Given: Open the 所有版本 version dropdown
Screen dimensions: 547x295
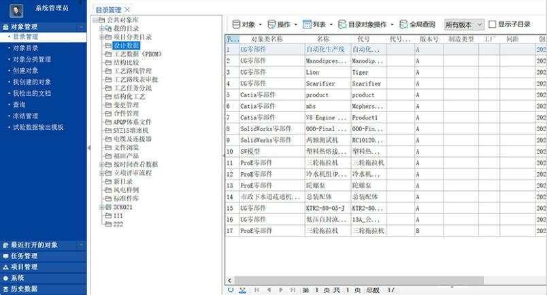Looking at the screenshot, I should tap(464, 24).
